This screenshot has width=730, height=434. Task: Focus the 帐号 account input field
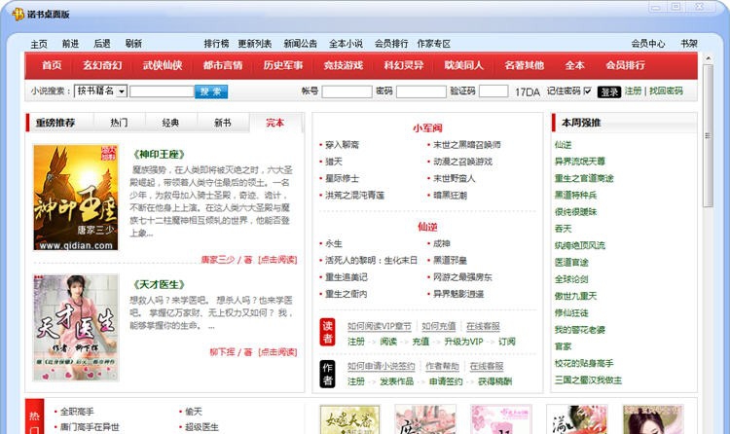pyautogui.click(x=347, y=91)
